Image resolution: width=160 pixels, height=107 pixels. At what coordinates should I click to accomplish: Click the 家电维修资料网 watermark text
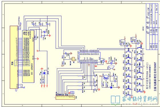(x=140, y=99)
